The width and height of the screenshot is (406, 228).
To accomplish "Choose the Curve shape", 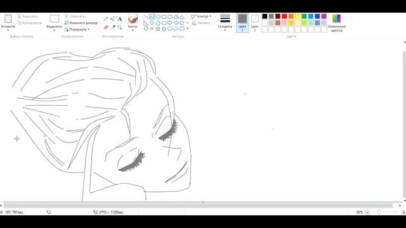I will pyautogui.click(x=152, y=17).
